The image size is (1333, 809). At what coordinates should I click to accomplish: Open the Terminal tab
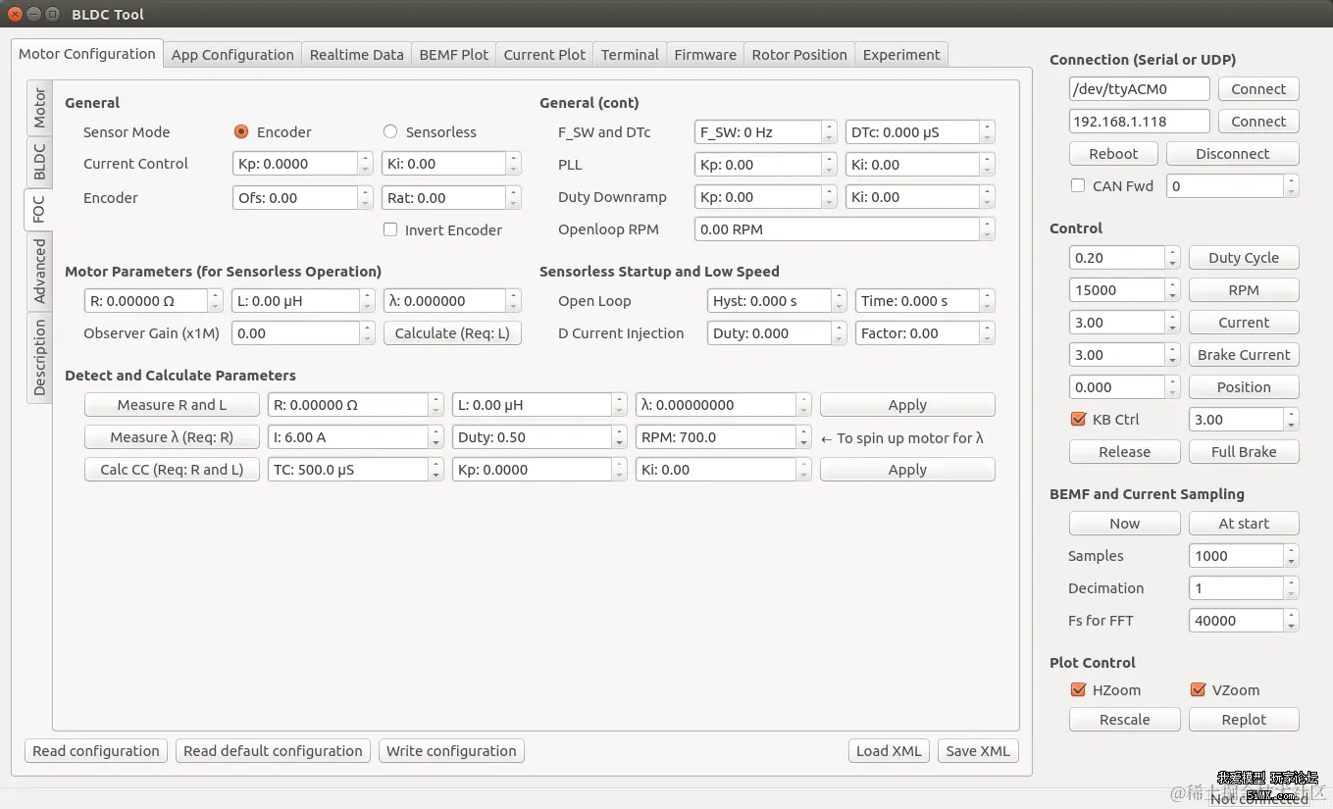pos(630,55)
